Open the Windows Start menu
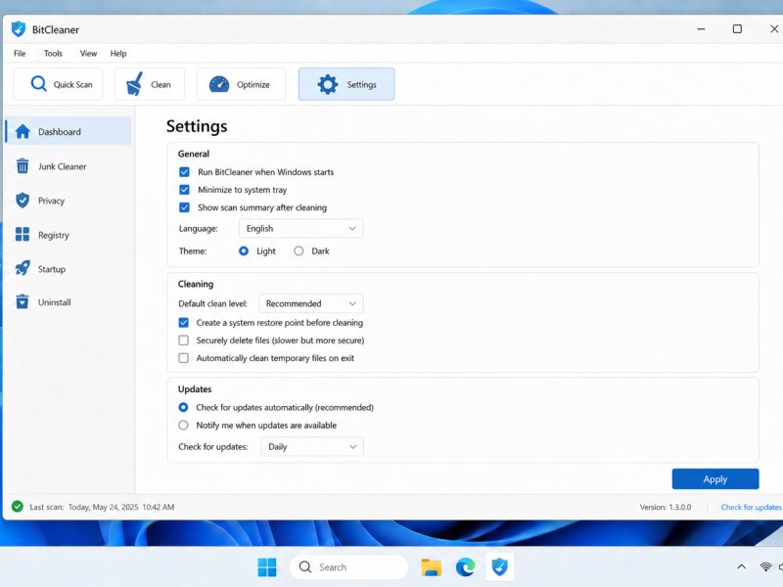The height and width of the screenshot is (587, 783). pos(267,567)
